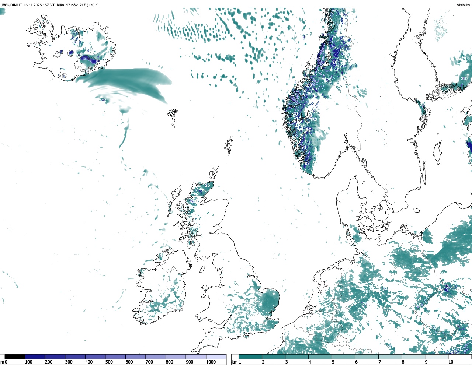
Task: Click the 5–6 km teal legend swatch
Action: (x=343, y=357)
